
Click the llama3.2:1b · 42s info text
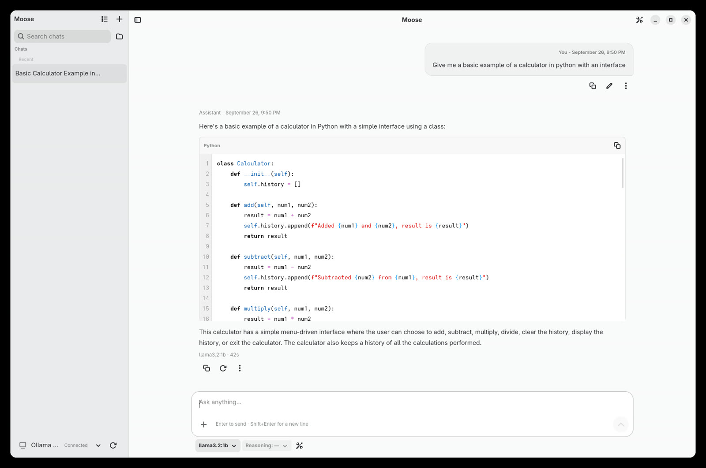point(219,355)
